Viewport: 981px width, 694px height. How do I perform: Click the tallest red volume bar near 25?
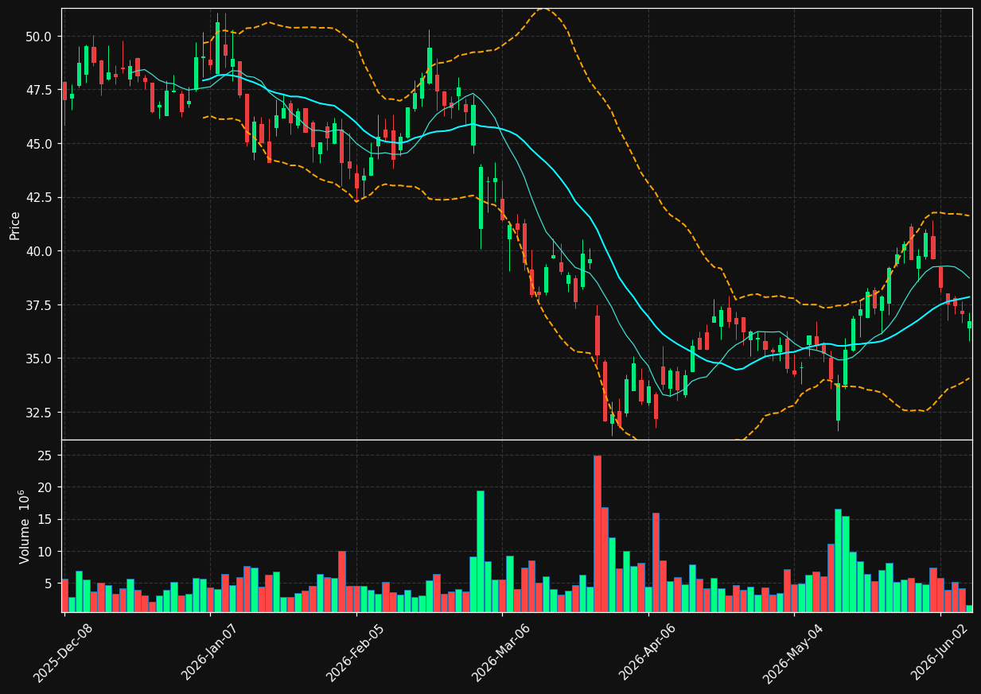[598, 533]
